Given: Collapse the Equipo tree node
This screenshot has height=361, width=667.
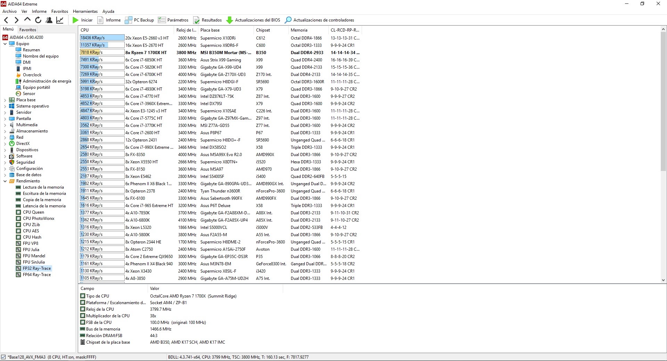Looking at the screenshot, I should pos(5,44).
